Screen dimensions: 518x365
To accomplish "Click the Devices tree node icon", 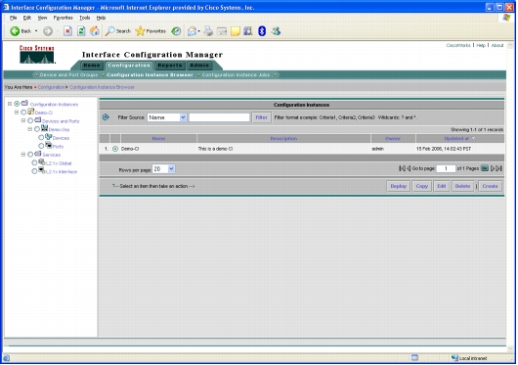I will pyautogui.click(x=49, y=137).
